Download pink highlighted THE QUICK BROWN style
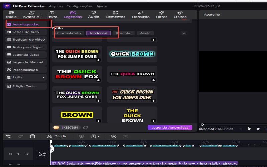The width and height of the screenshot is (267, 167). tap(154, 80)
